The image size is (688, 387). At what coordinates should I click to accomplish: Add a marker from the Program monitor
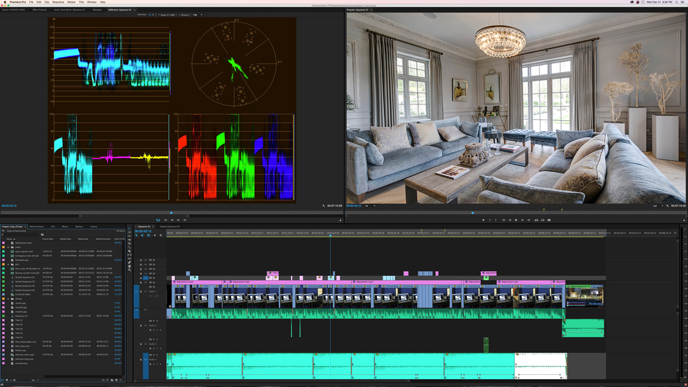coord(483,220)
